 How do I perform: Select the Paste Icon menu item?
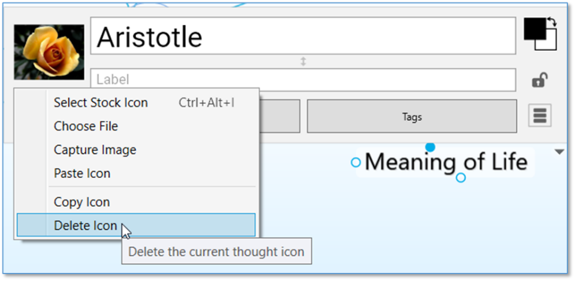[x=82, y=173]
